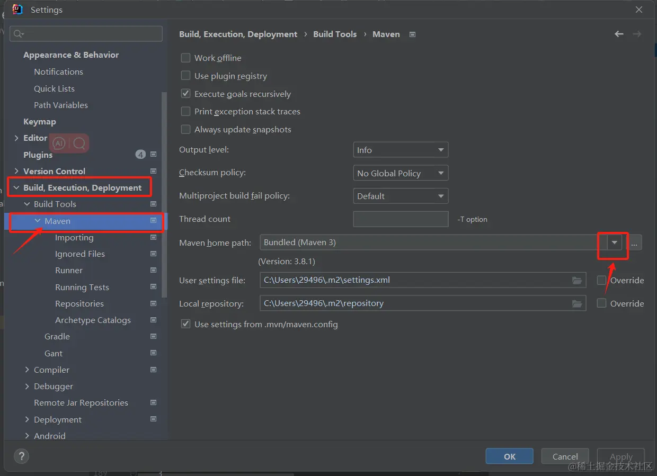
Task: Click the OK button
Action: point(509,456)
